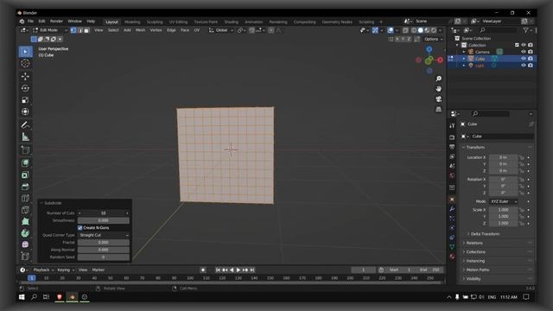The image size is (553, 311).
Task: Open the Render menu
Action: 56,21
